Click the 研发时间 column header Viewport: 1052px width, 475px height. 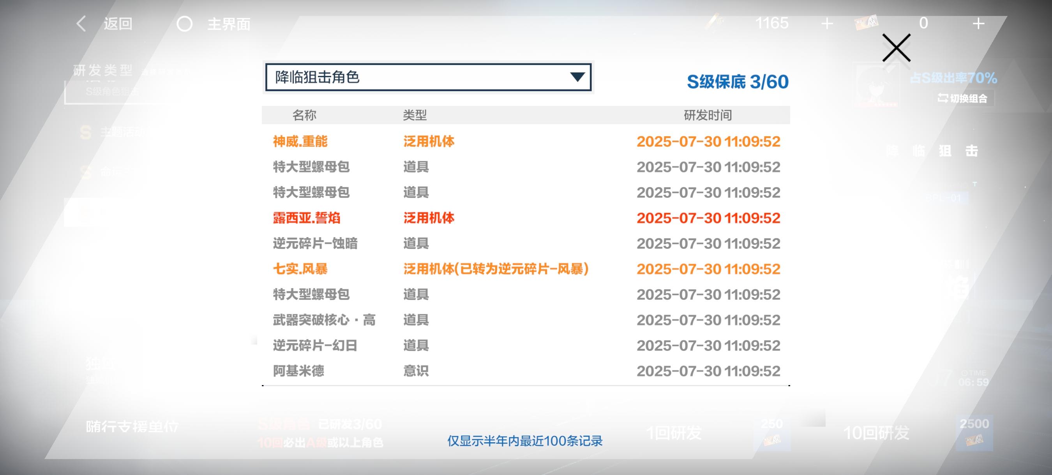[x=708, y=115]
